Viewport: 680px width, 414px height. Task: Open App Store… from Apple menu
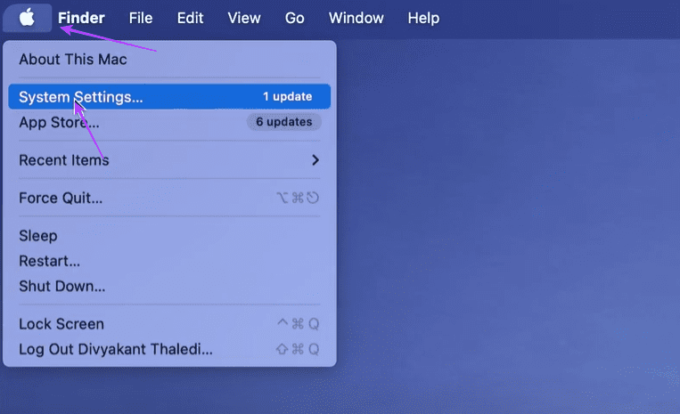tap(169, 122)
